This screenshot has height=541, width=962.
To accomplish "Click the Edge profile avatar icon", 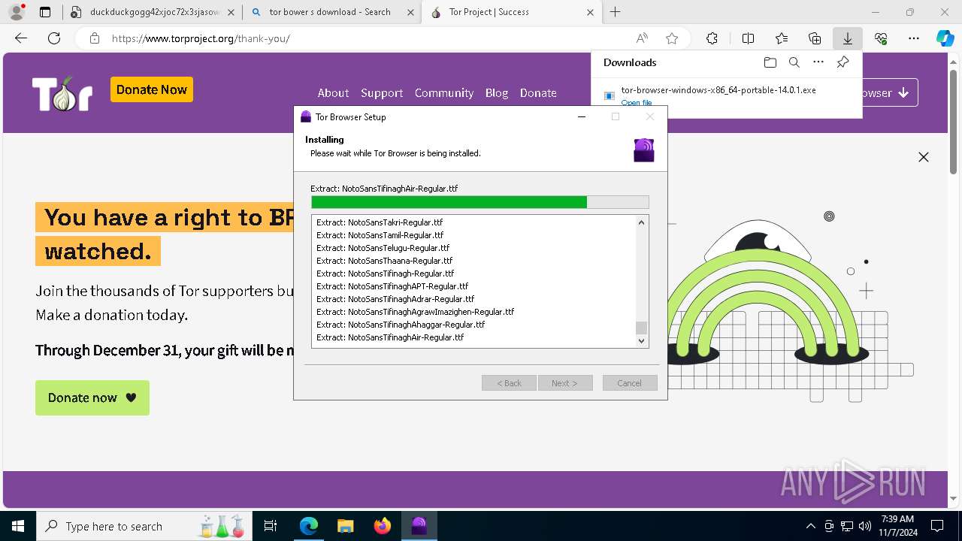I will 17,12.
